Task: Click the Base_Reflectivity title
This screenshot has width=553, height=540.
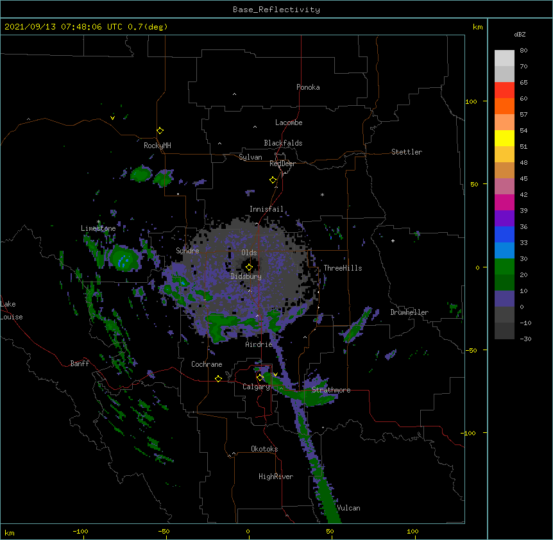Action: coord(276,10)
